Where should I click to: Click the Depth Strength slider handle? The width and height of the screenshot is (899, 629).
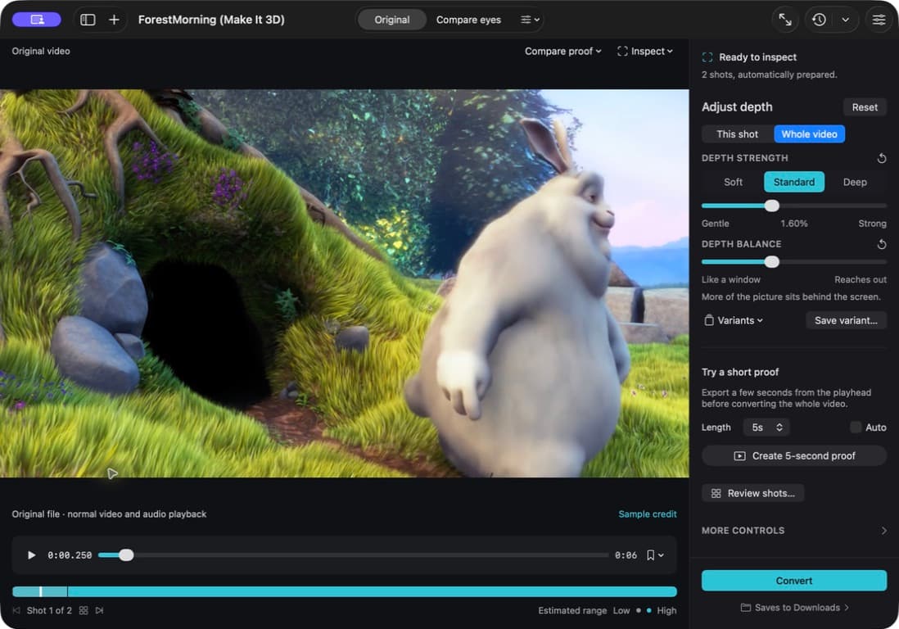click(x=772, y=206)
